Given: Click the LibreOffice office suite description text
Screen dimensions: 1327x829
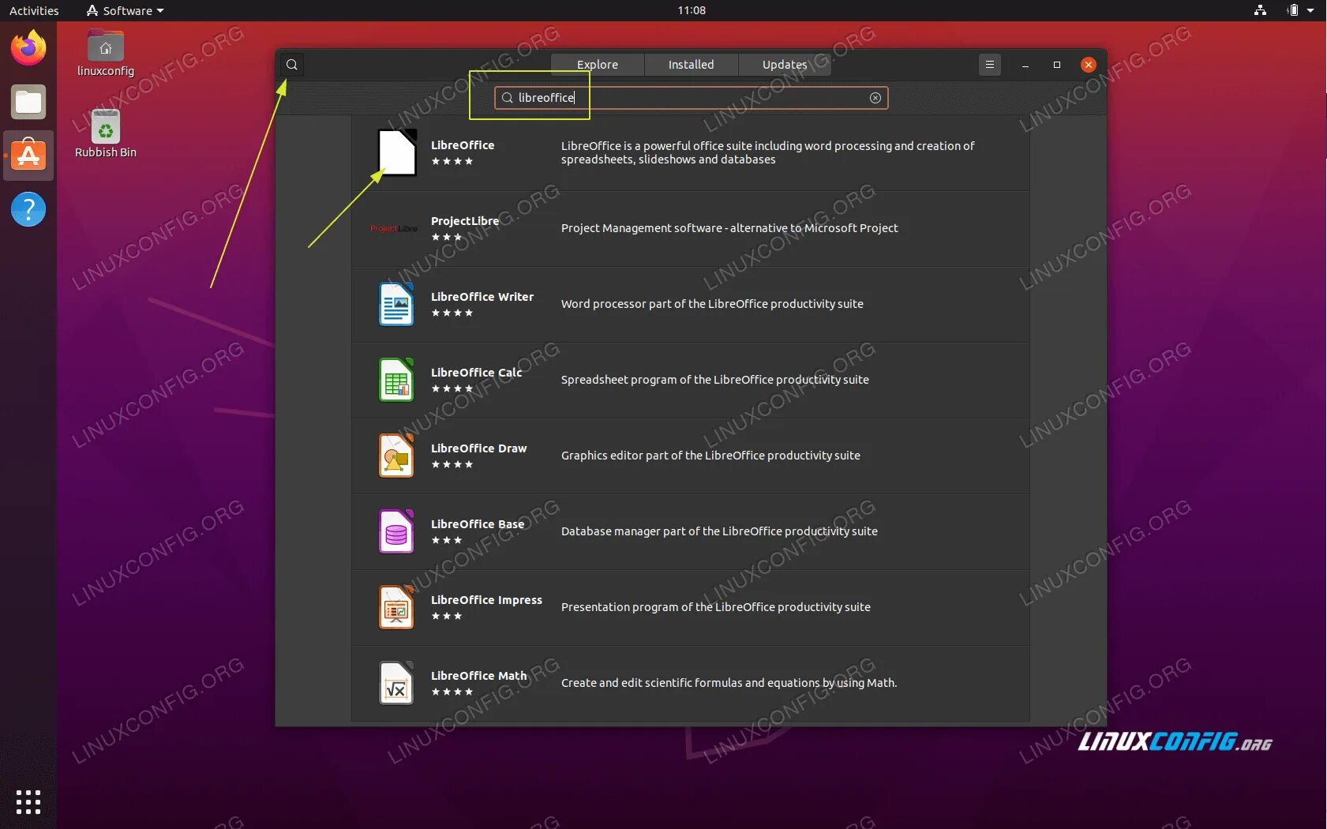Looking at the screenshot, I should [x=768, y=152].
